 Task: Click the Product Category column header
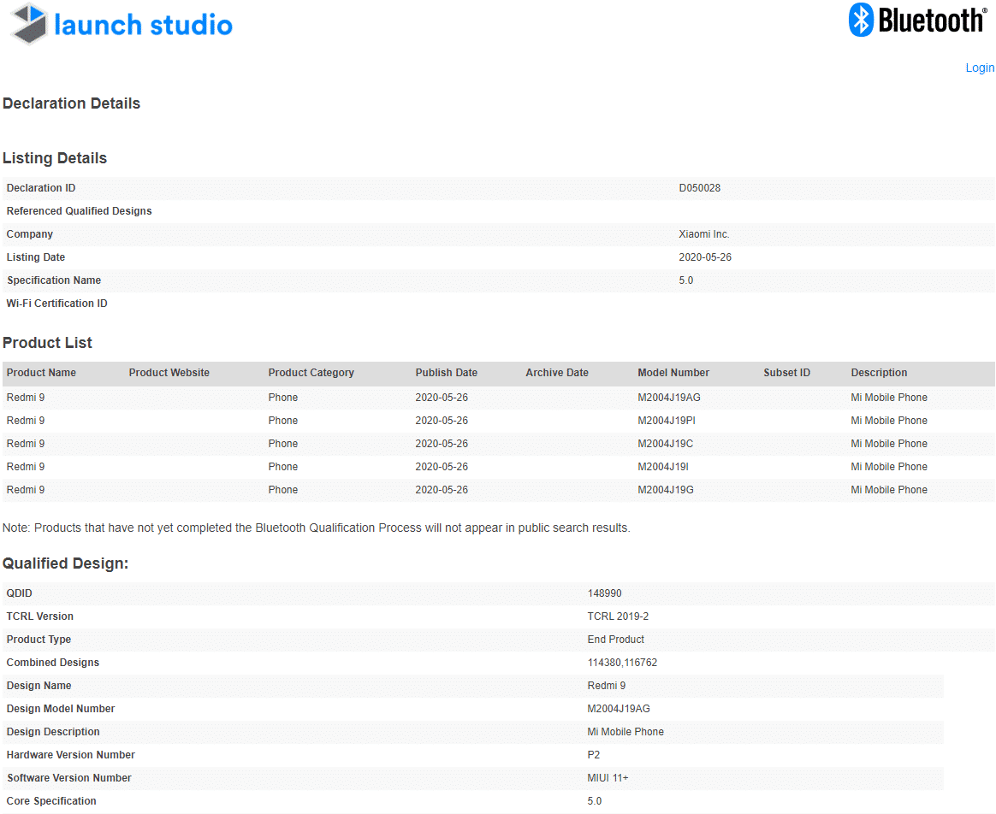311,373
